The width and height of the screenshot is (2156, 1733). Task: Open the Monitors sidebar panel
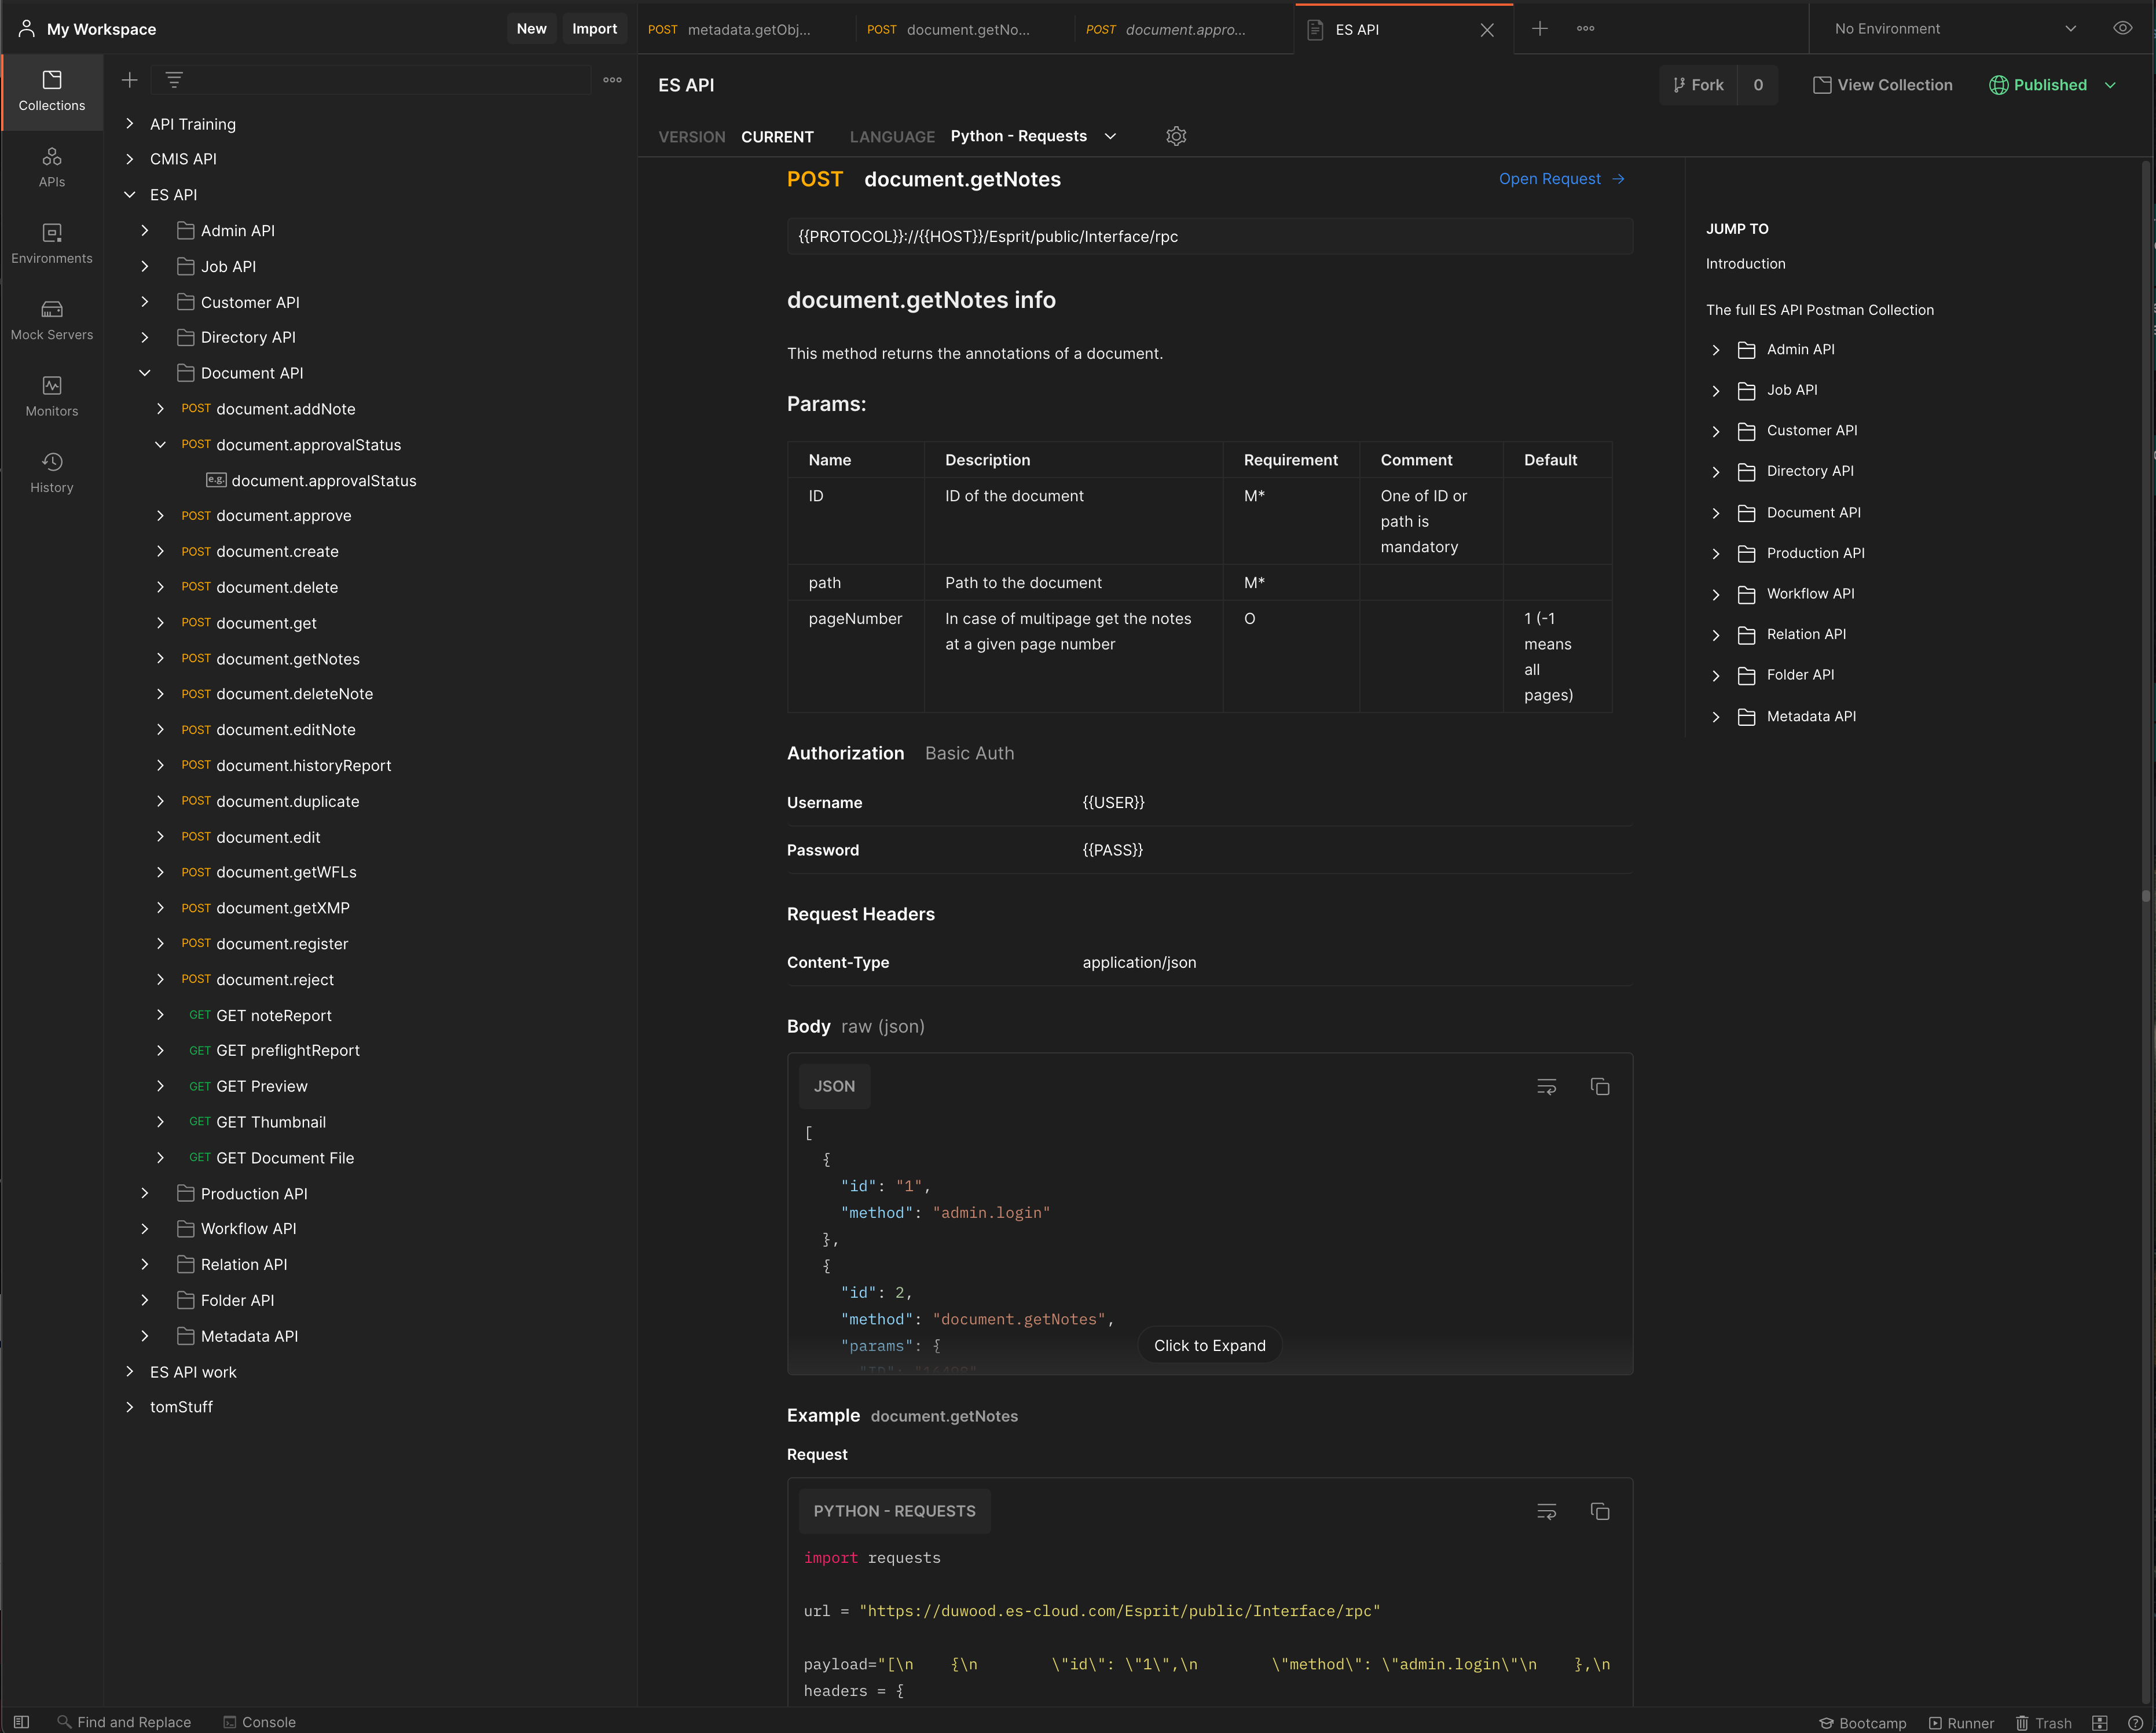[x=52, y=396]
